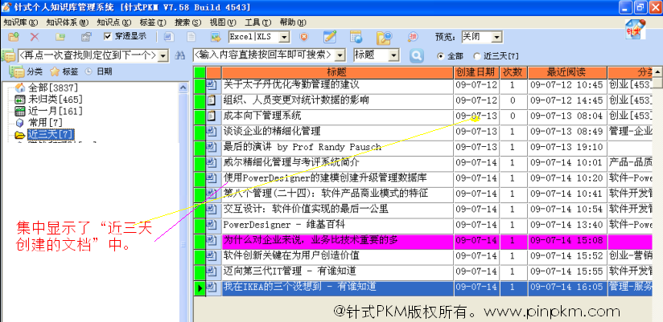Click the orange stop icon after Excel dropdown
The height and width of the screenshot is (322, 663).
click(303, 37)
